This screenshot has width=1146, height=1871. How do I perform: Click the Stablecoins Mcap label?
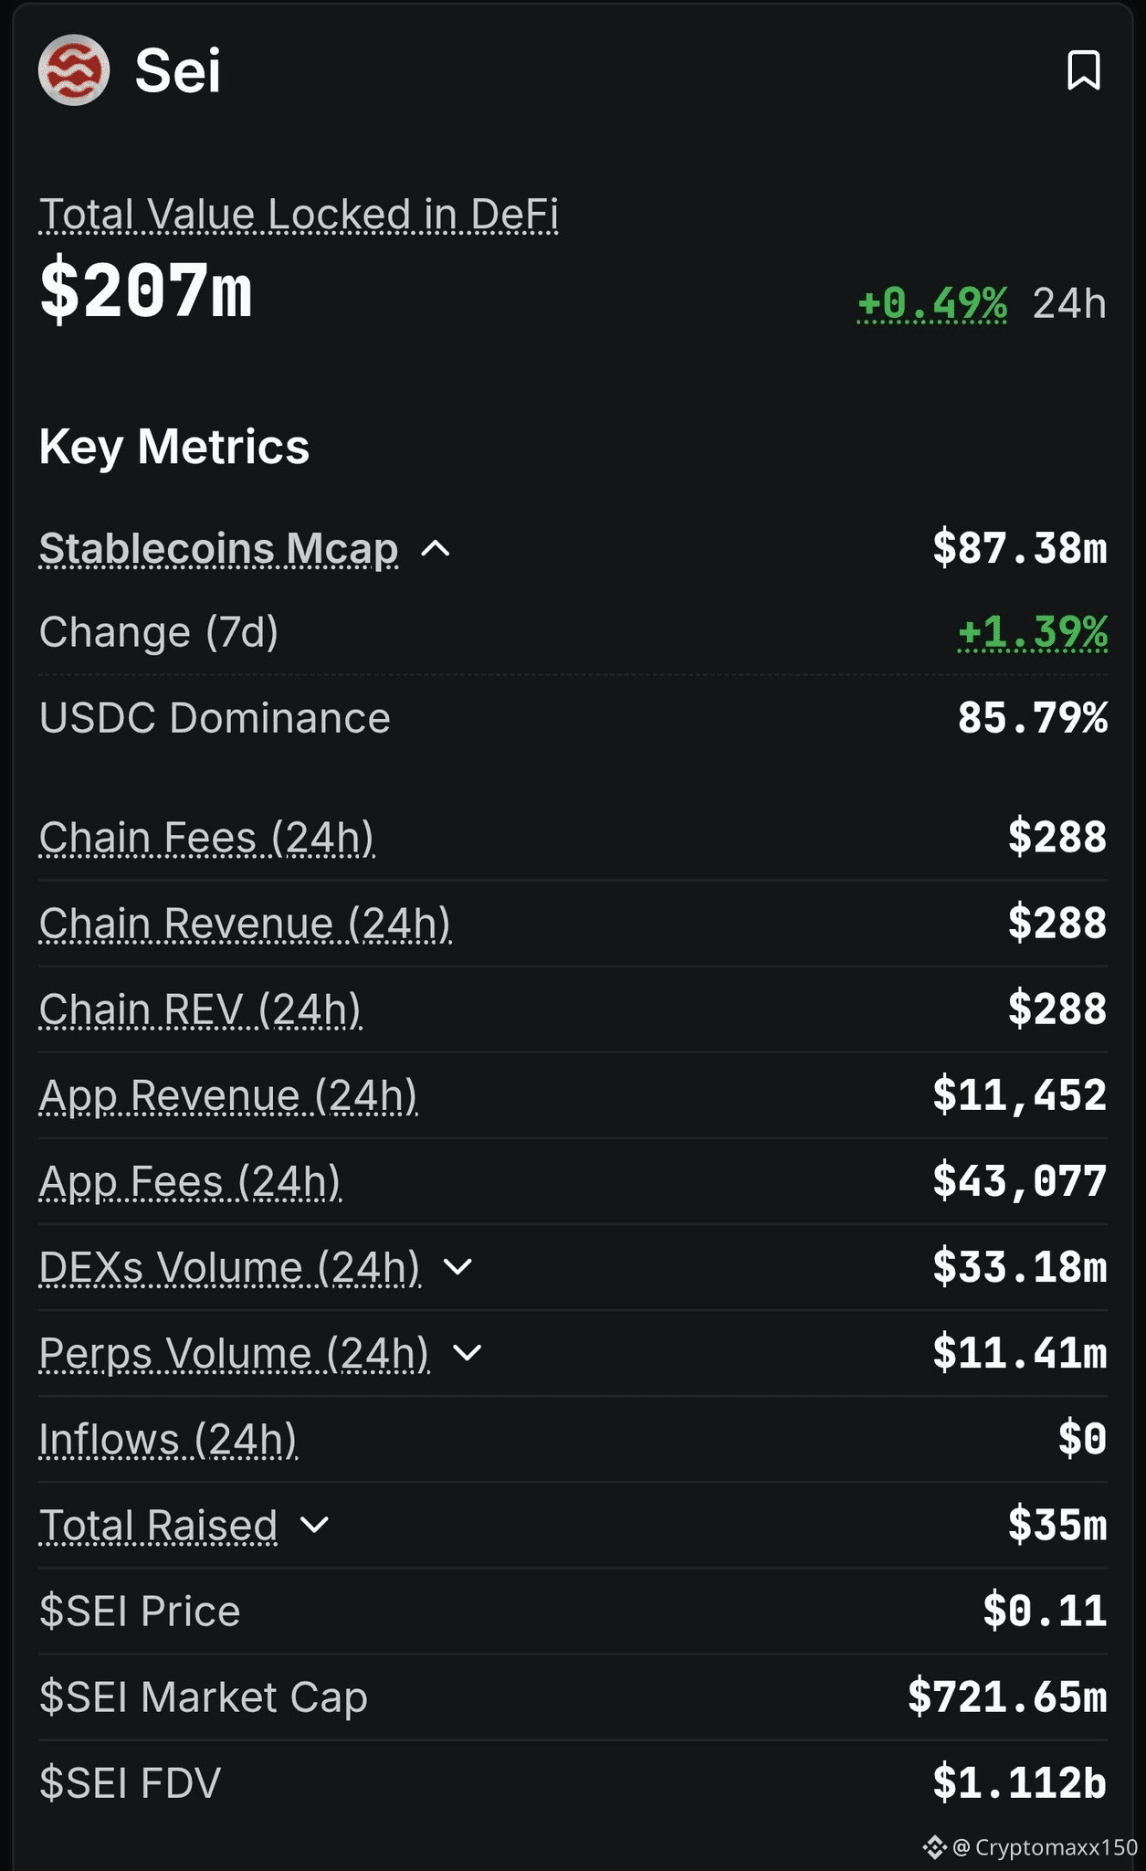click(x=218, y=549)
